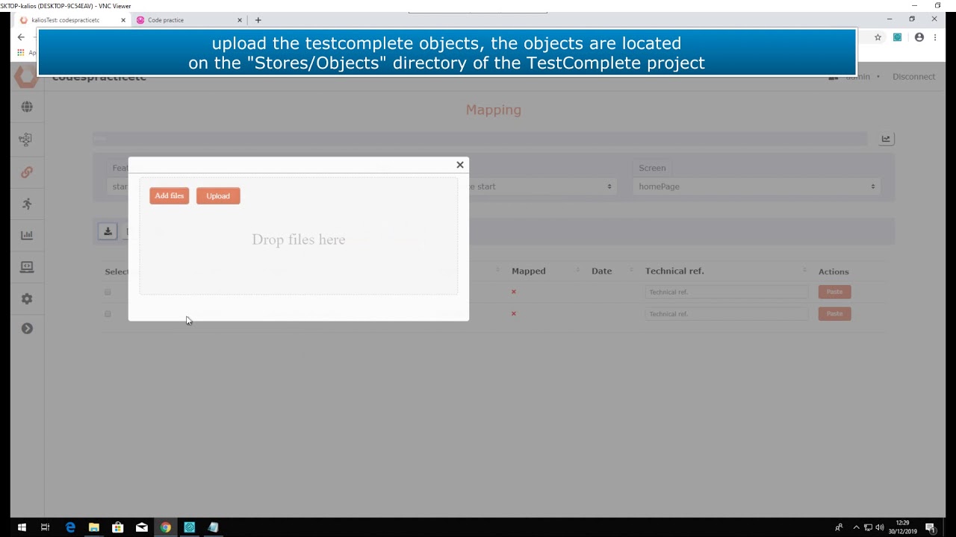Open File Explorer from the taskbar
This screenshot has height=537, width=956.
click(x=94, y=527)
